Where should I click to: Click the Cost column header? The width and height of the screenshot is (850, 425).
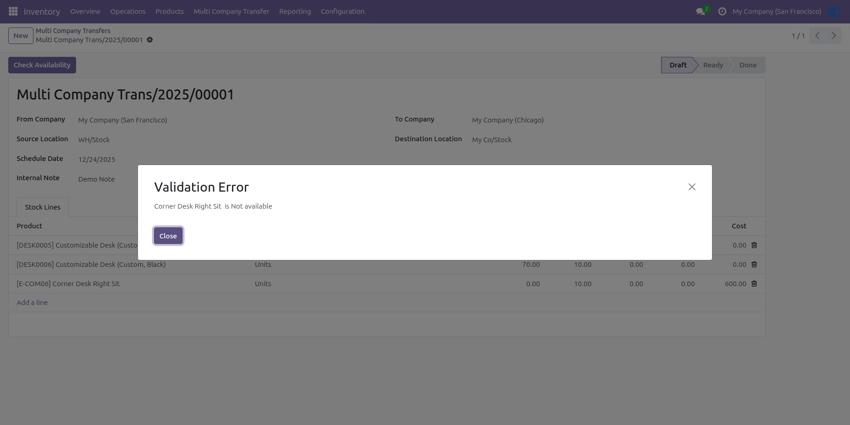(x=739, y=226)
